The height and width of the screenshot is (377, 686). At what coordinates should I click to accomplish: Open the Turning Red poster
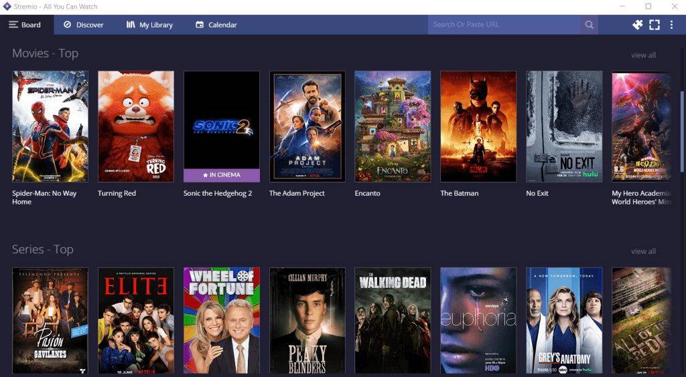point(136,126)
